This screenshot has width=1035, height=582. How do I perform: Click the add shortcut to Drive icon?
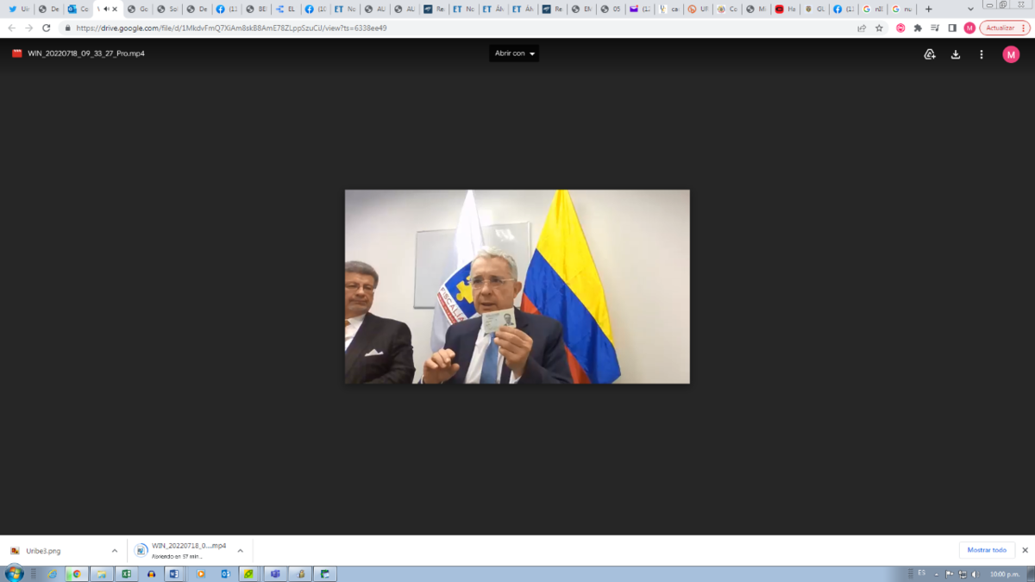(x=930, y=54)
